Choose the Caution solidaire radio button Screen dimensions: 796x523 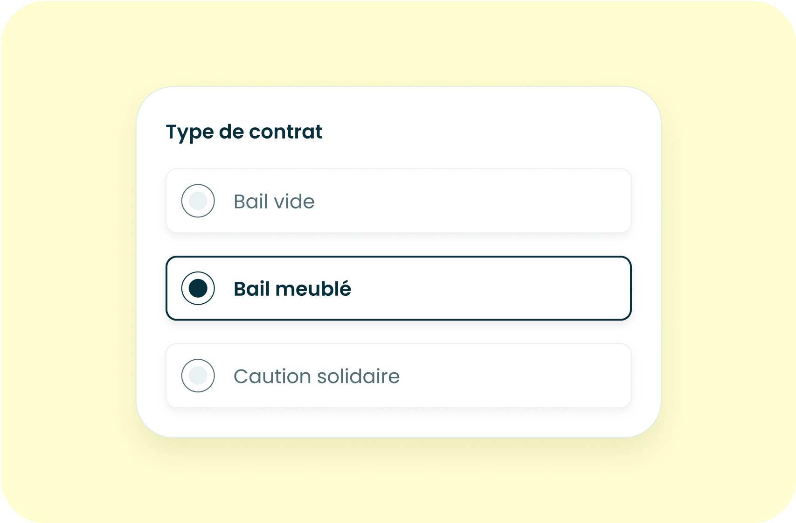[x=198, y=376]
